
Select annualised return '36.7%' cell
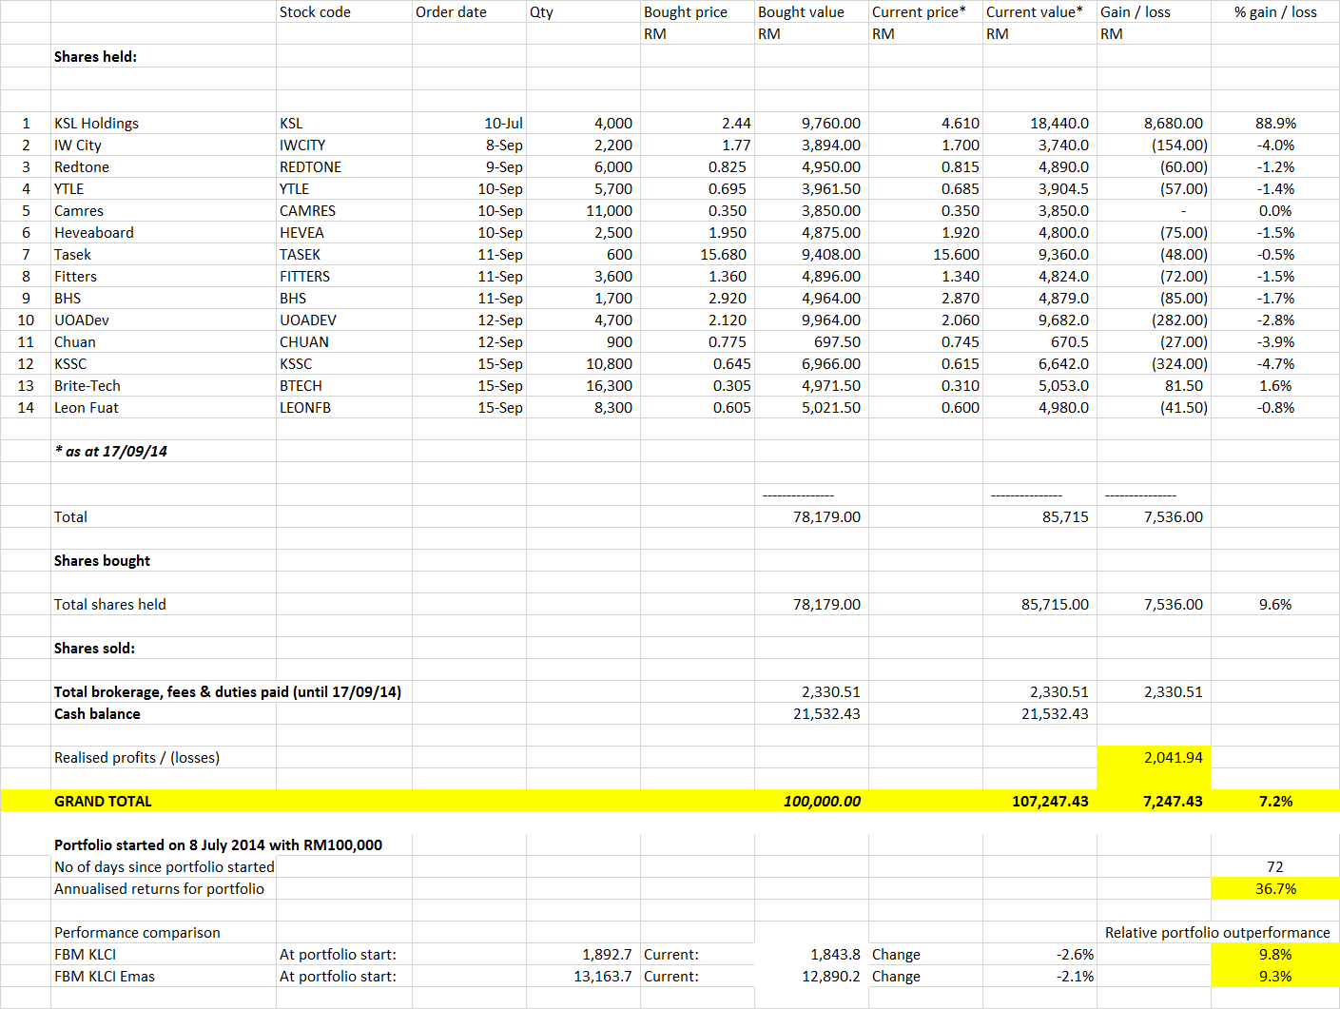(x=1275, y=889)
